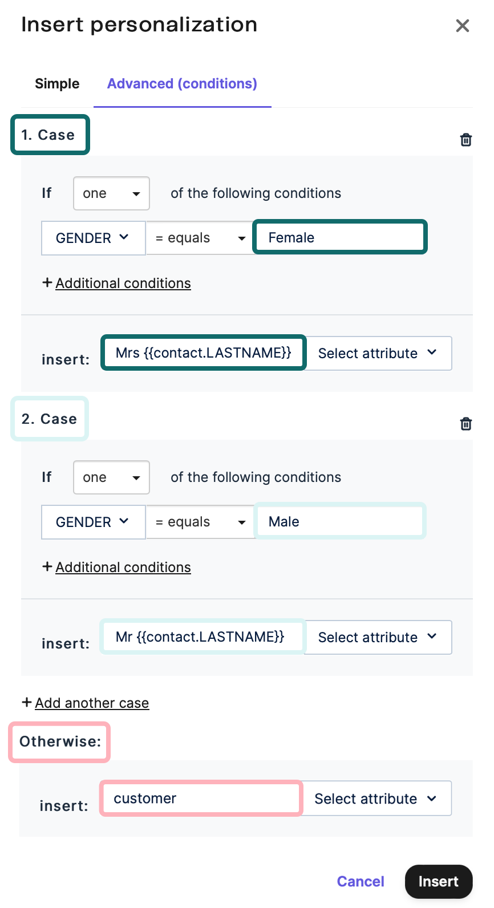
Task: Click the Cancel link
Action: 361,881
